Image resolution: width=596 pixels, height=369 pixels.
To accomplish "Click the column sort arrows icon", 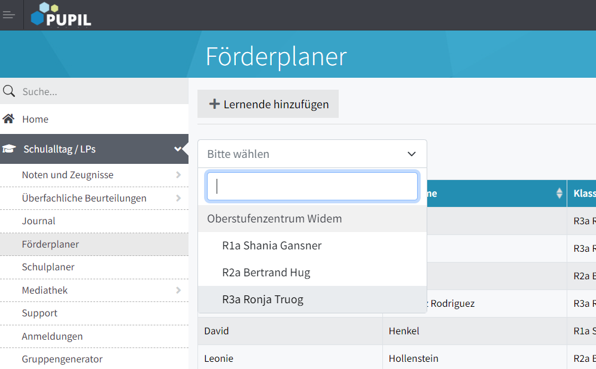I will [559, 193].
